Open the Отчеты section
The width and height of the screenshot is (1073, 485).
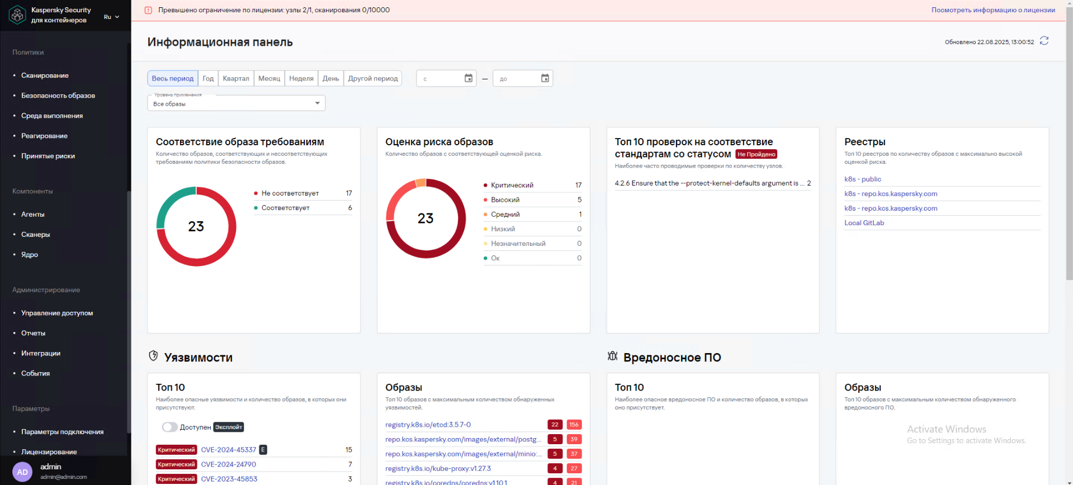(33, 333)
